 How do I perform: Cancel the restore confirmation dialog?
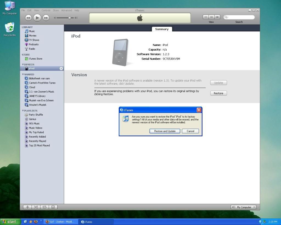click(190, 131)
